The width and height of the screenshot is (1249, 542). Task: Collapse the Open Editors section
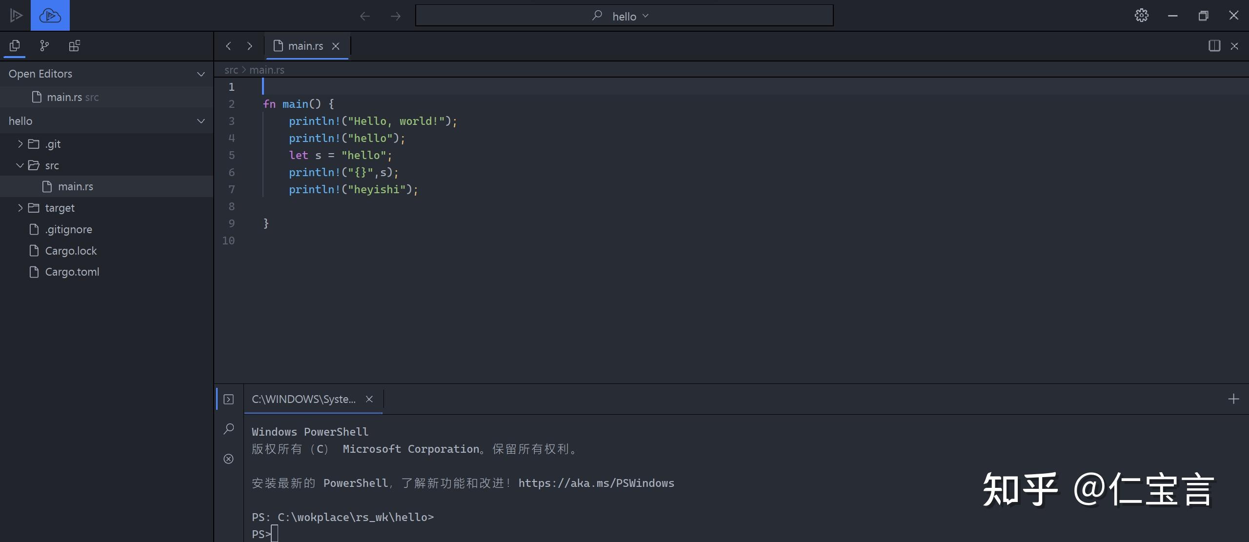(x=201, y=74)
